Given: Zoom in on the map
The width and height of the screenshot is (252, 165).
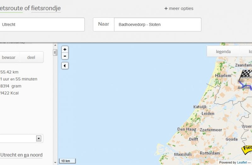Looking at the screenshot, I should (65, 49).
